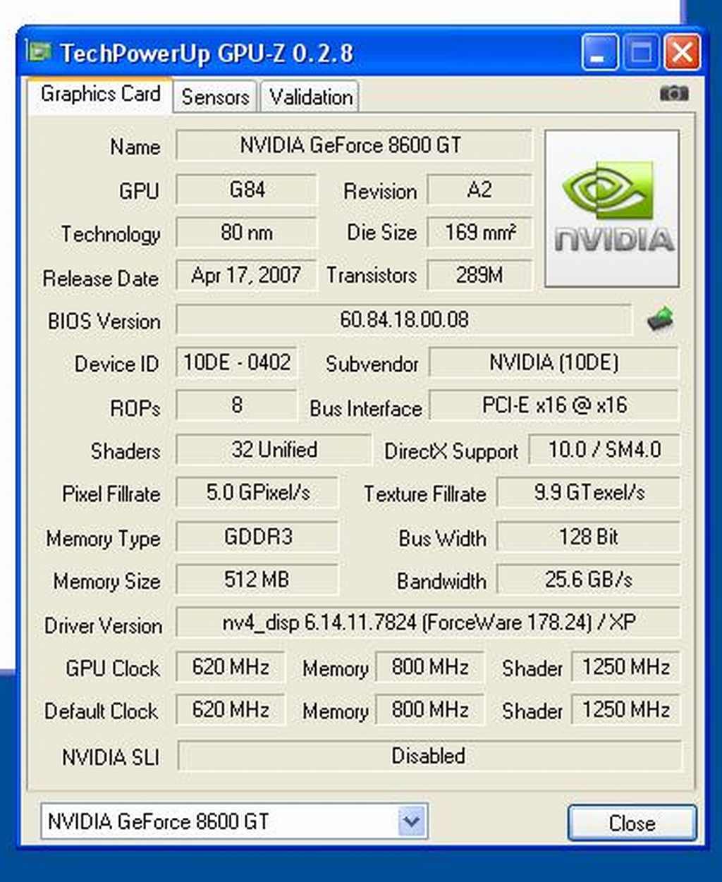Click the Revision field showing A2
Screen dimensions: 722x882
479,190
